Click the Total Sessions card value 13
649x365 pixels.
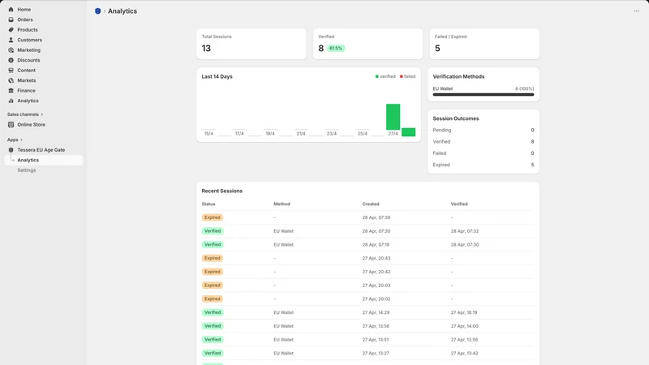click(x=206, y=49)
